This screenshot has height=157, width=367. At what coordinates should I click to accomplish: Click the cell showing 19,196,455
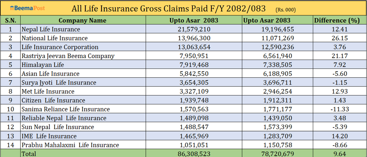[x=278, y=29]
